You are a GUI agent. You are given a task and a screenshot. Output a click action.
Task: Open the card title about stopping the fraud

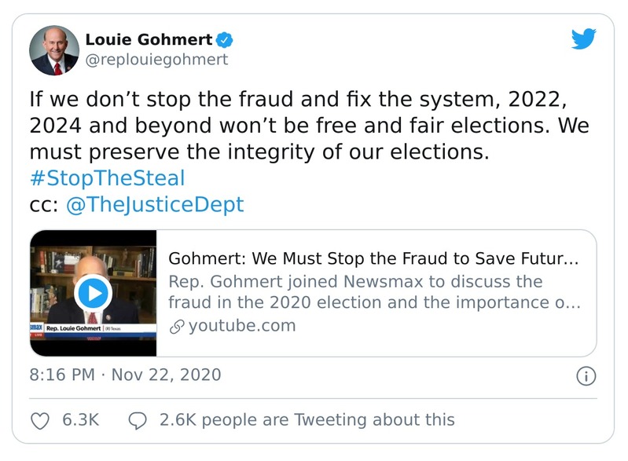(373, 259)
